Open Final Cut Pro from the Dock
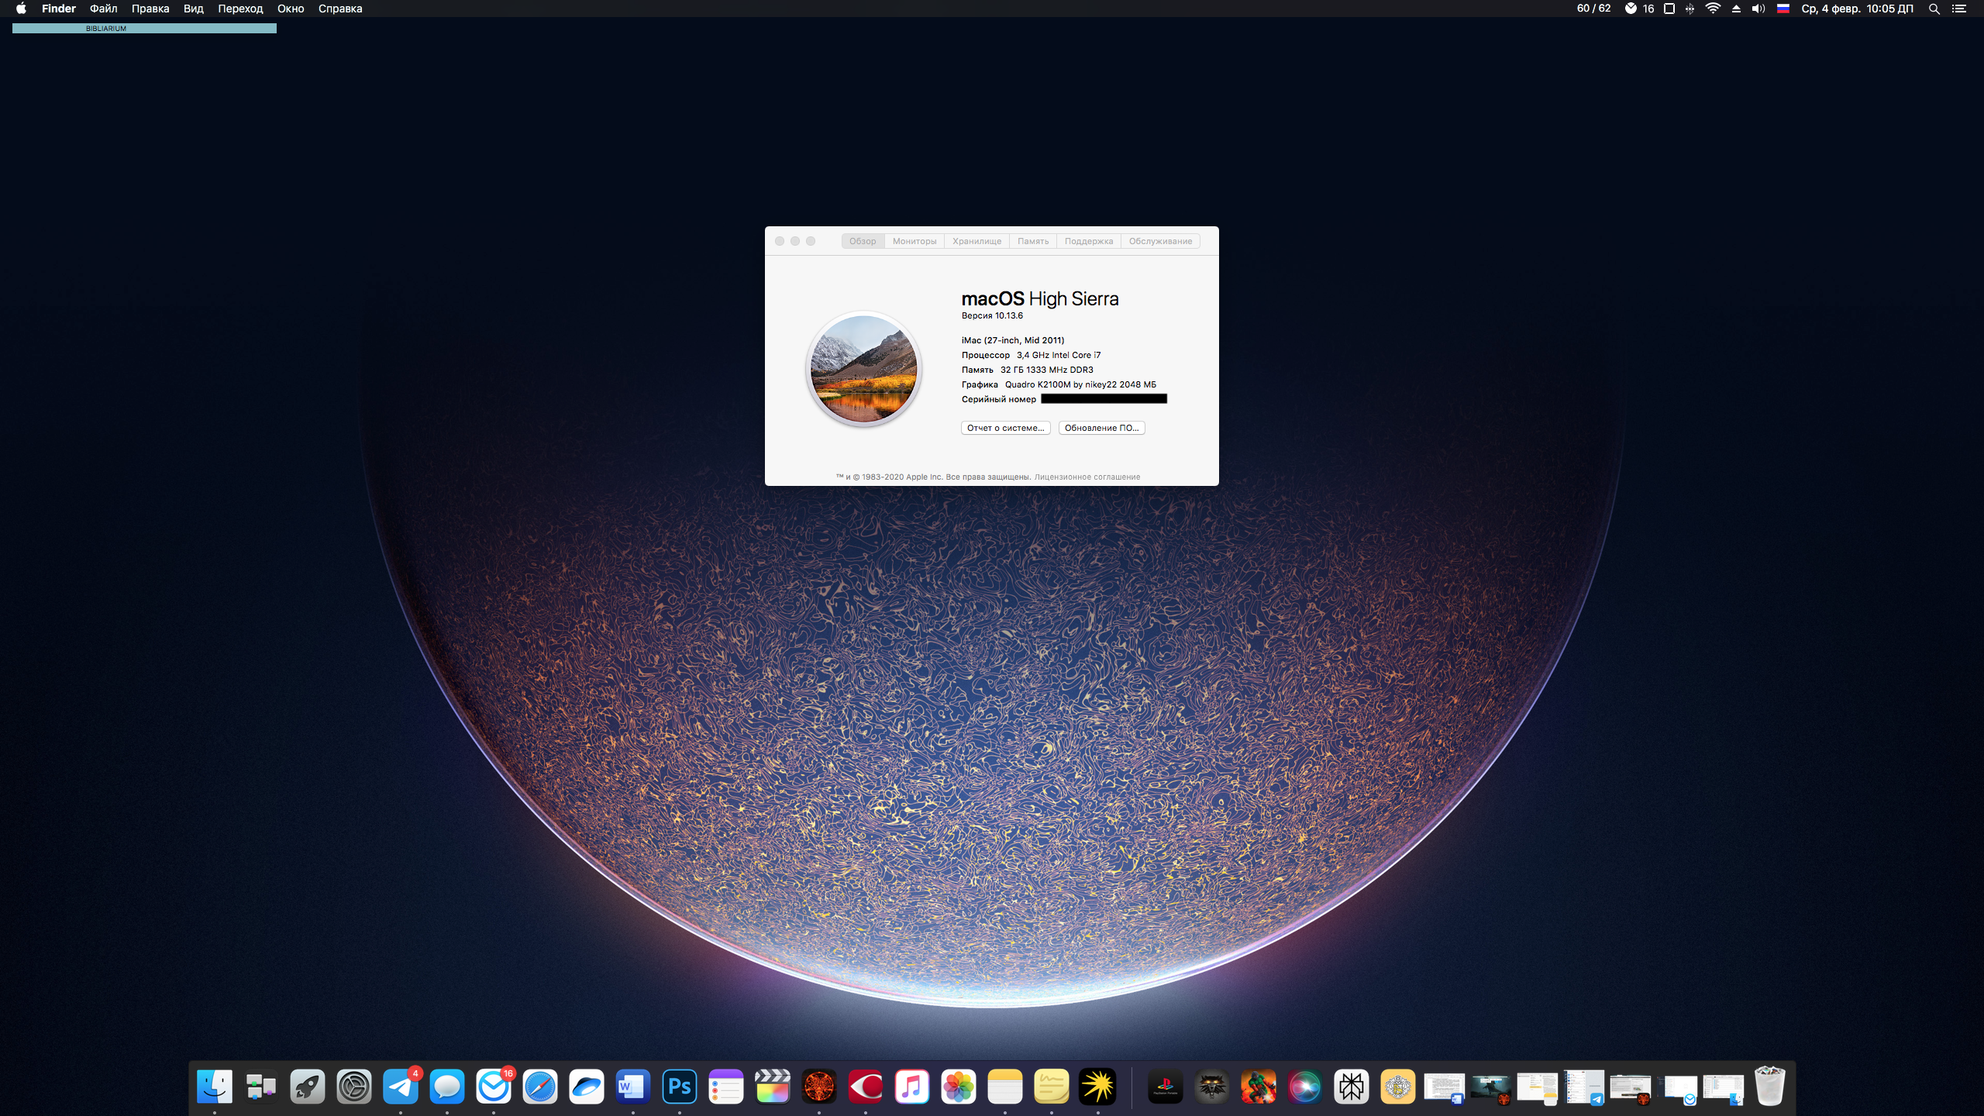The image size is (1984, 1116). (773, 1087)
